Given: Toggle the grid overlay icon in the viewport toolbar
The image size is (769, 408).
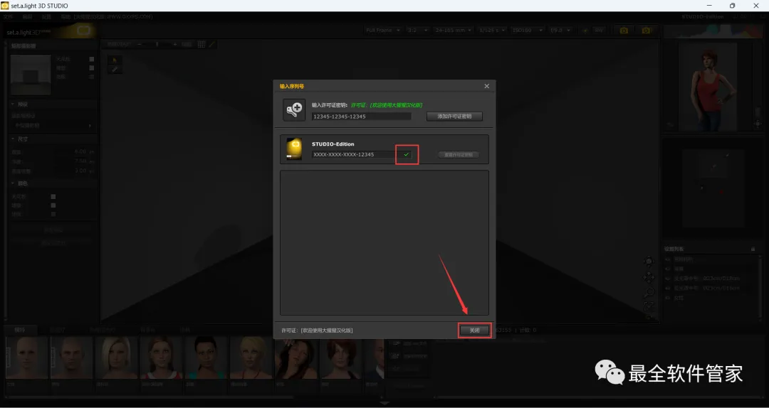Looking at the screenshot, I should 202,44.
